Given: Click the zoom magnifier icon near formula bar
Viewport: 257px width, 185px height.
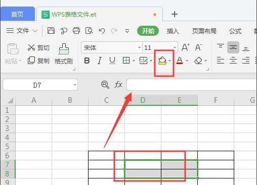Looking at the screenshot, I should [105, 85].
